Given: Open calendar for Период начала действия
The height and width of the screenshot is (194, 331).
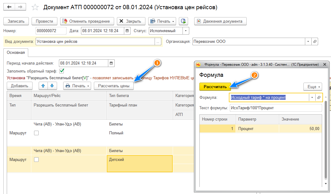Looking at the screenshot, I should 111,63.
